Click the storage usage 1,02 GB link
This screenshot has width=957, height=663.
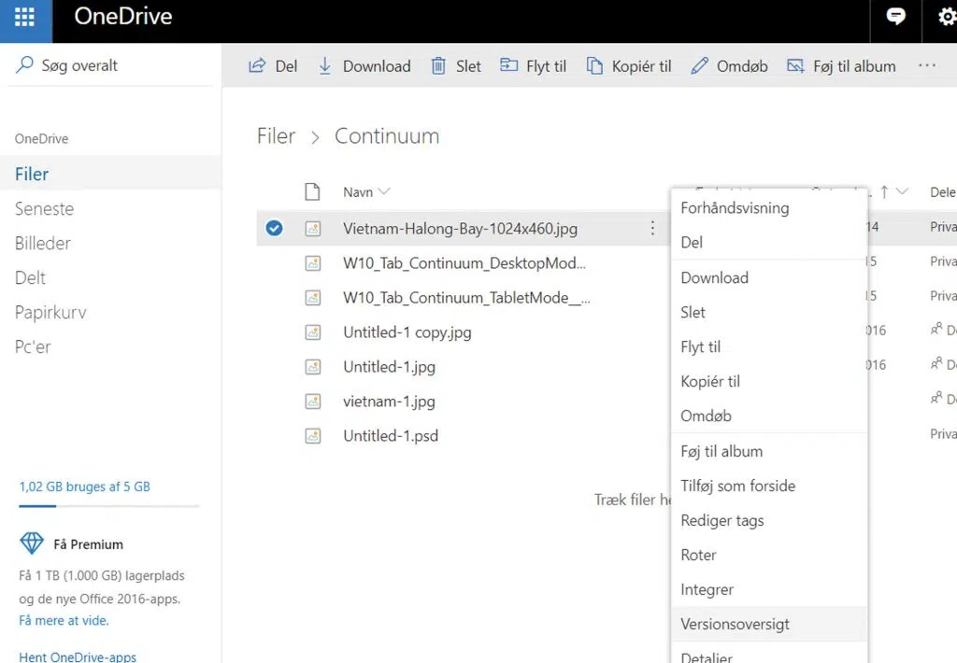pos(85,487)
